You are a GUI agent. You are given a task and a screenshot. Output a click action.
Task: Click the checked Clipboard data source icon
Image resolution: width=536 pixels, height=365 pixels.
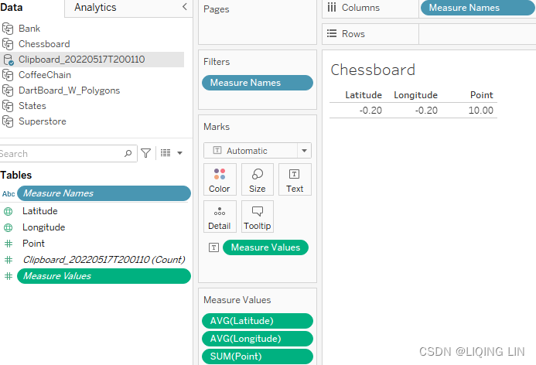pos(9,60)
